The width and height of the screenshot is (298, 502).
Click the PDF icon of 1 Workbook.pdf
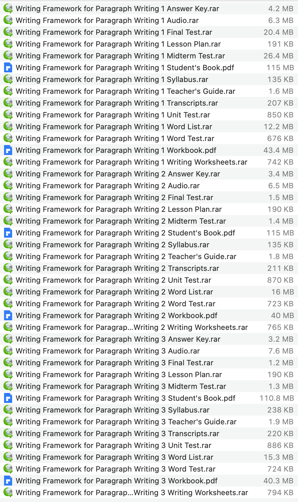click(x=8, y=150)
